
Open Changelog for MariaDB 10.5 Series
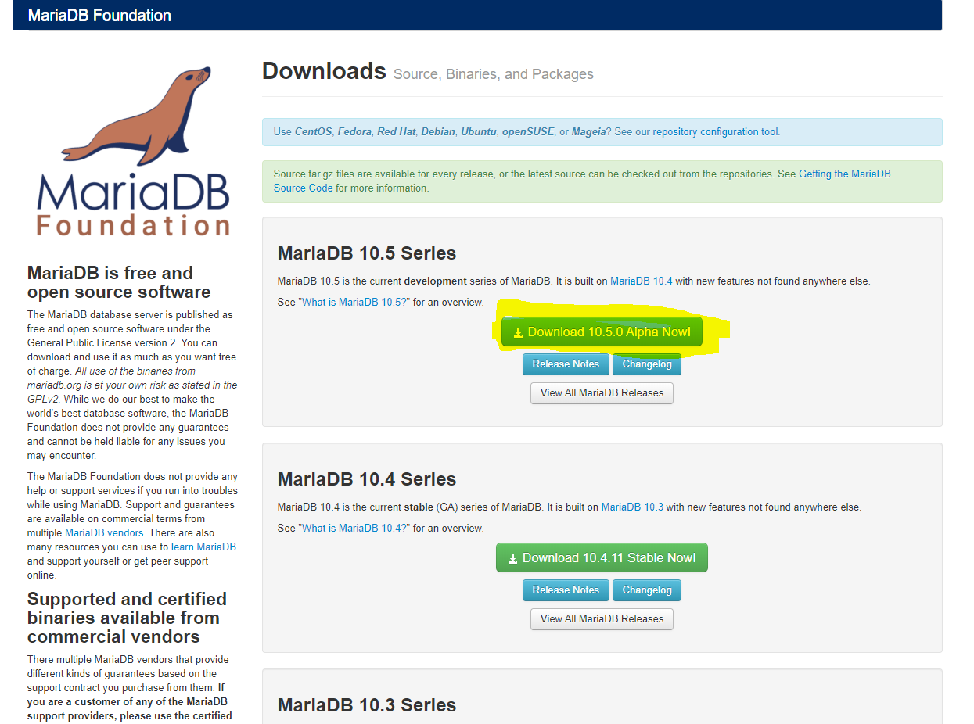[x=647, y=364]
